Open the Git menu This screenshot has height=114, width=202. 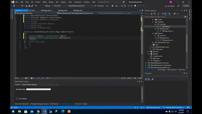coord(32,2)
